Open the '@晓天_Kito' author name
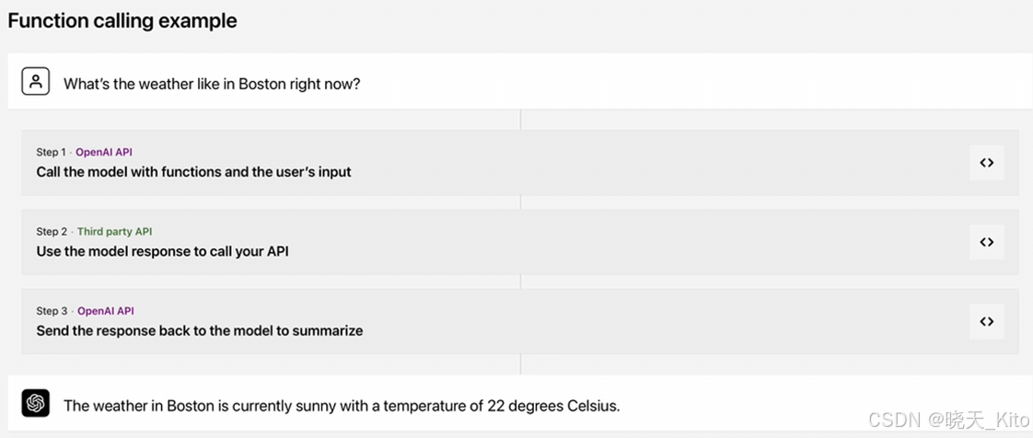The width and height of the screenshot is (1033, 438). pyautogui.click(x=979, y=420)
